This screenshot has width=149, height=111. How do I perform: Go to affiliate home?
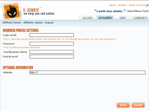click(12, 23)
